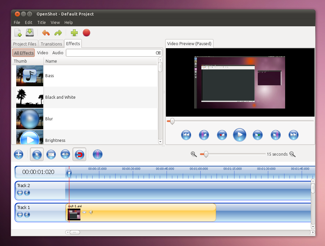
Task: Click the timeline zoom-out magnifier
Action: point(293,154)
